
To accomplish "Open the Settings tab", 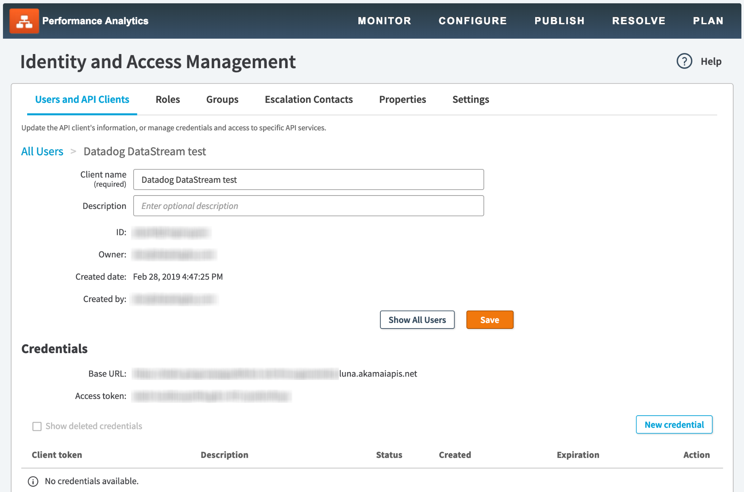I will pyautogui.click(x=470, y=99).
